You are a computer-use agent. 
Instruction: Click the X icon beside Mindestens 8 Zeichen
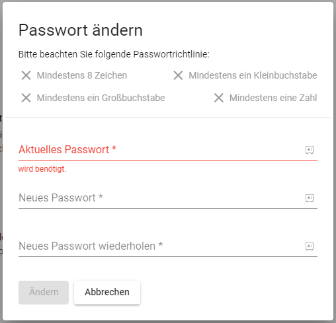26,75
